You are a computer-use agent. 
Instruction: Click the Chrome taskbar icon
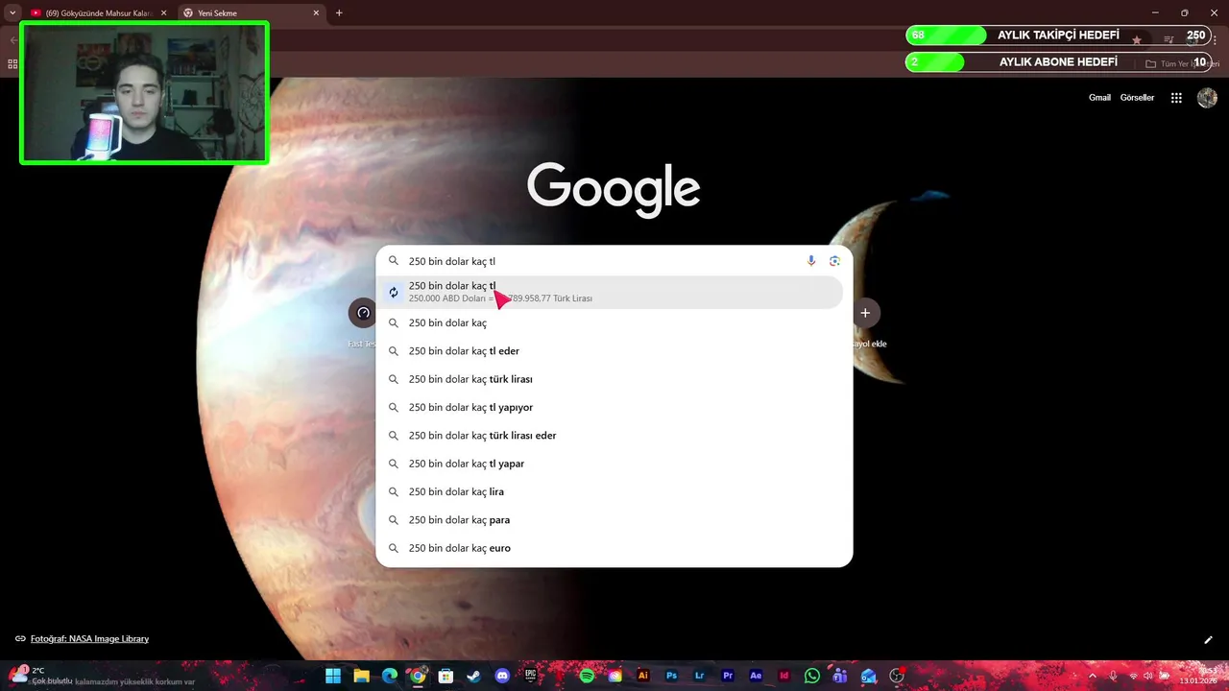tap(418, 676)
